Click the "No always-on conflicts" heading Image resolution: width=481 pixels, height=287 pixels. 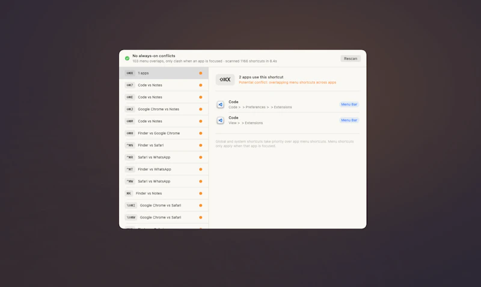pyautogui.click(x=154, y=56)
